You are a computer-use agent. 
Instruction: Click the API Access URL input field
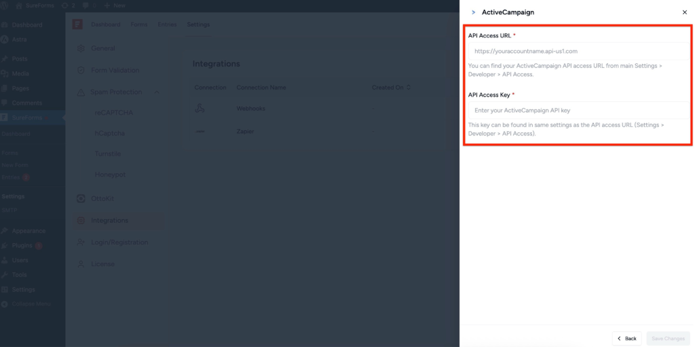[578, 51]
